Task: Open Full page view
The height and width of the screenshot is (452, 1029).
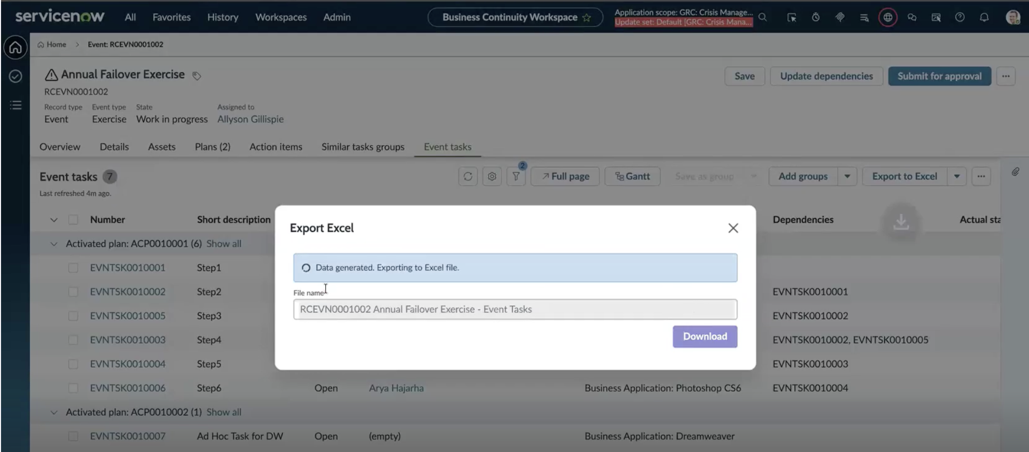Action: pos(565,176)
